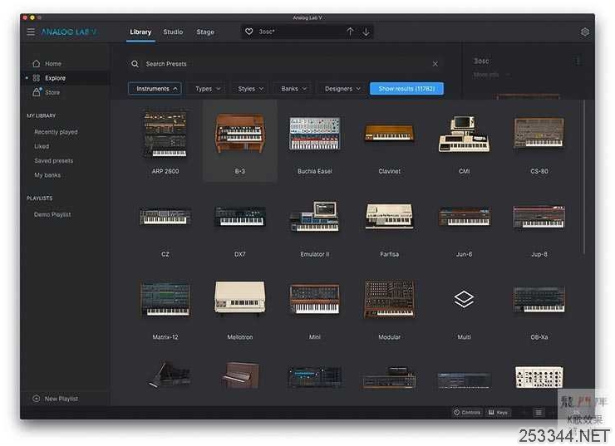Viewport: 615px width, 446px height.
Task: Click Show results (11782) button
Action: [x=406, y=89]
